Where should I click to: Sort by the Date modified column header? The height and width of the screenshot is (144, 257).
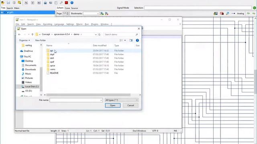point(100,46)
